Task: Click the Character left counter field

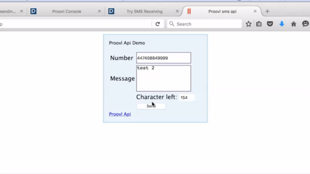Action: (x=187, y=97)
